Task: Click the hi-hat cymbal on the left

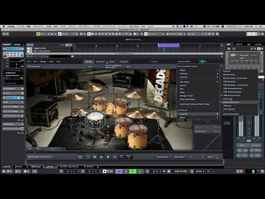Action: click(x=81, y=111)
